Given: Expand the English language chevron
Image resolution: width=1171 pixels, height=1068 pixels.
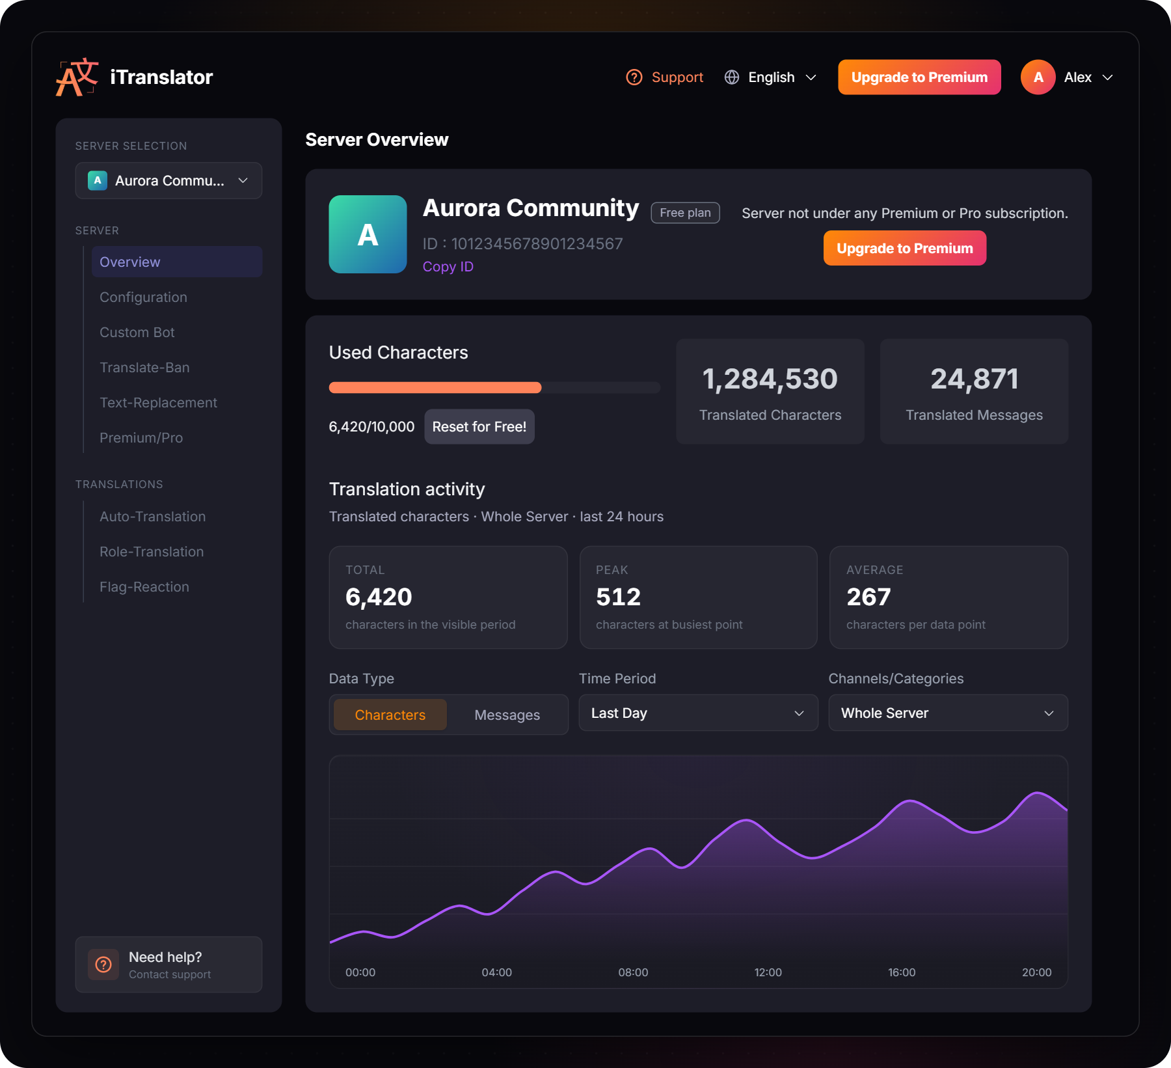Looking at the screenshot, I should [811, 77].
